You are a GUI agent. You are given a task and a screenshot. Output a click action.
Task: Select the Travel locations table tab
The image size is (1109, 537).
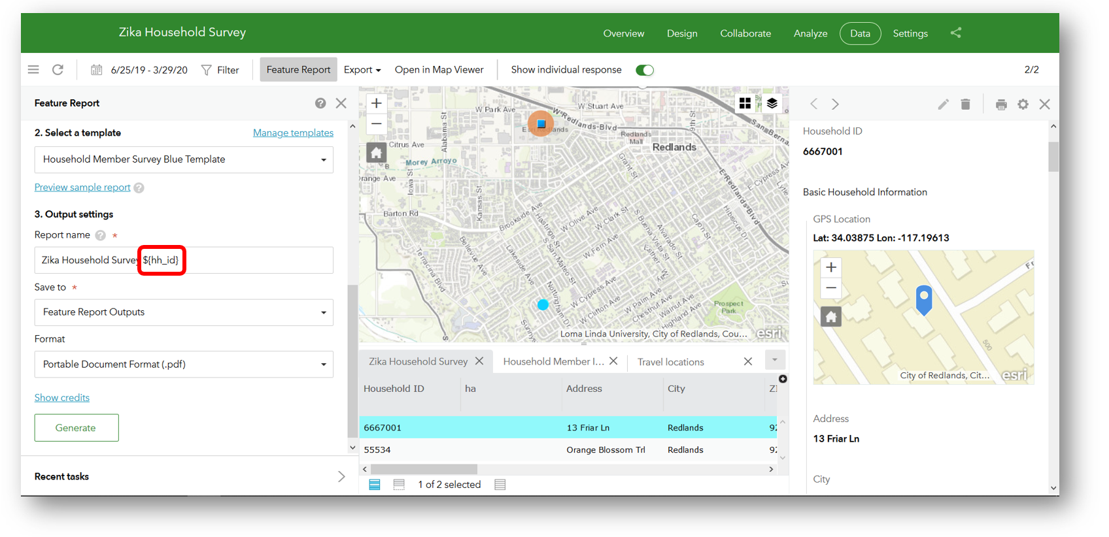click(x=671, y=362)
